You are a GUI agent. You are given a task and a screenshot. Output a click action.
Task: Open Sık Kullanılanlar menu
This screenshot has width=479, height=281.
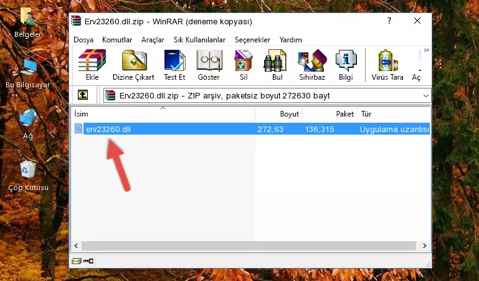(x=199, y=40)
